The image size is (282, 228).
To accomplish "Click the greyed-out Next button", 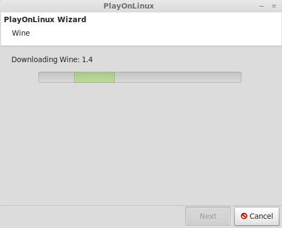I will point(208,216).
